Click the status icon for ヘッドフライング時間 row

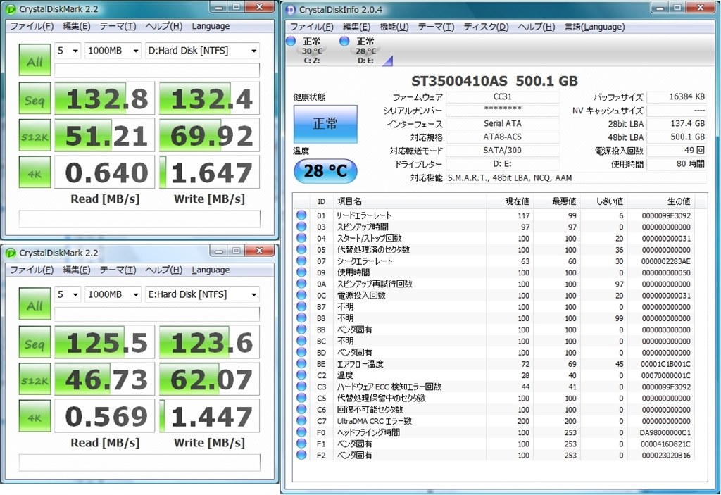click(x=301, y=432)
